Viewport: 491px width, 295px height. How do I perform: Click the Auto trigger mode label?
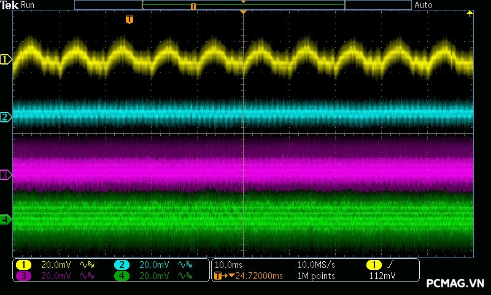coord(423,5)
